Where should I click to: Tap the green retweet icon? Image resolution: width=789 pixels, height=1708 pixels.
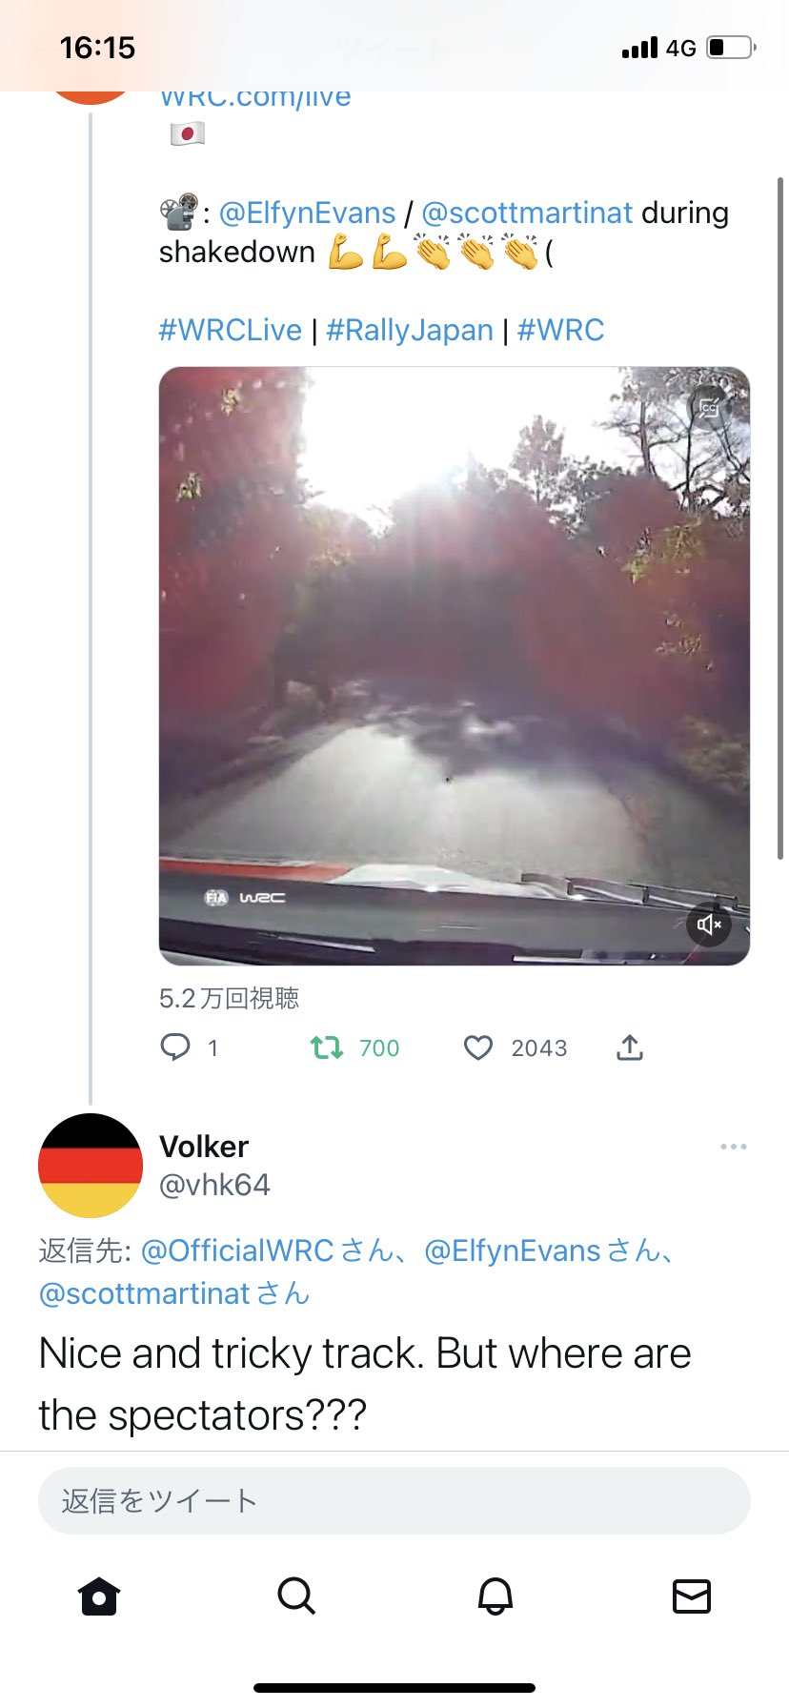point(327,1047)
